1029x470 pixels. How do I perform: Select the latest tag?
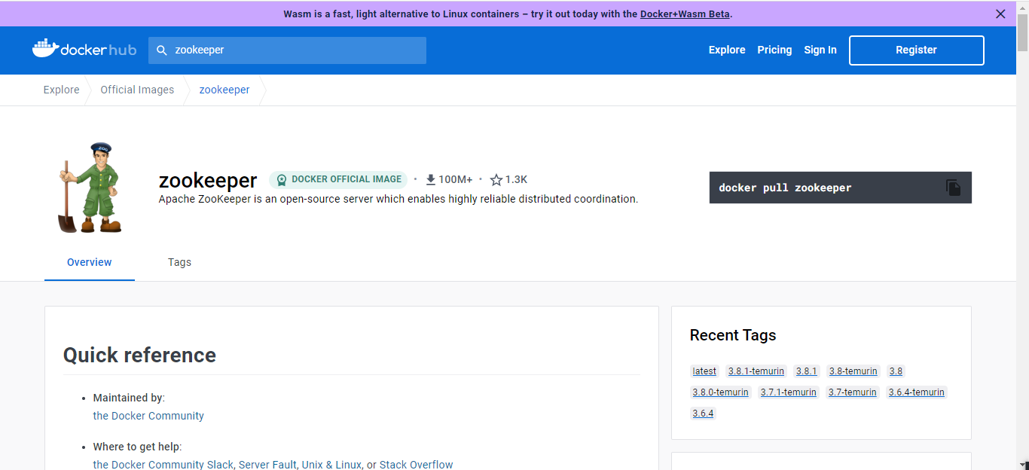[x=704, y=371]
